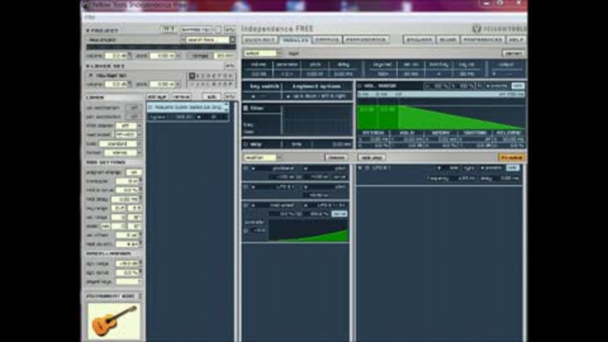This screenshot has height=342, width=608.
Task: Toggle the glide module on
Action: pyautogui.click(x=246, y=144)
